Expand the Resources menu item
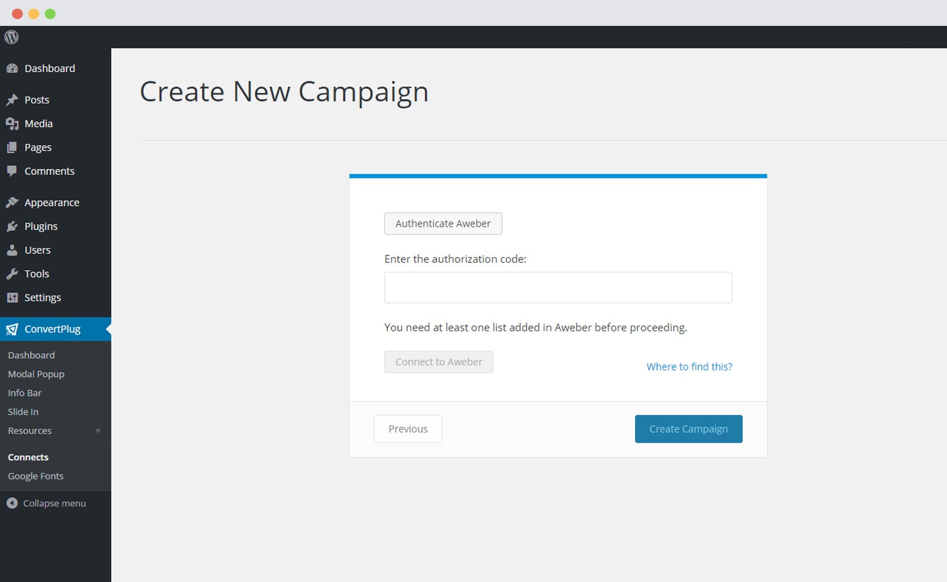This screenshot has height=582, width=947. tap(97, 430)
